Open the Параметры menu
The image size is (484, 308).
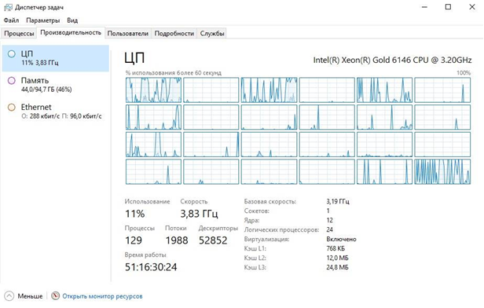43,20
